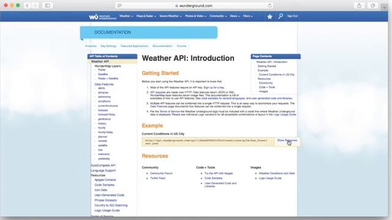Open the history data feature

click(102, 123)
